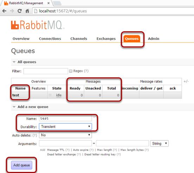Click the localhost:15672 address bar
This screenshot has height=173, width=194.
pos(113,11)
